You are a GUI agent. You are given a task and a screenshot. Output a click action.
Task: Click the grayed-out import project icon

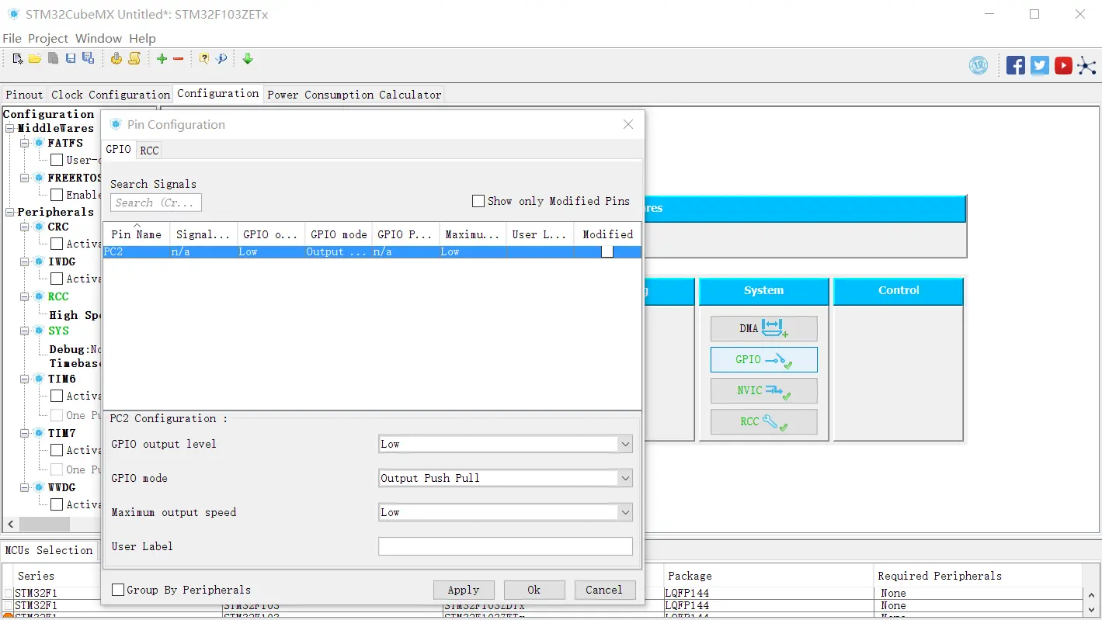coord(54,58)
